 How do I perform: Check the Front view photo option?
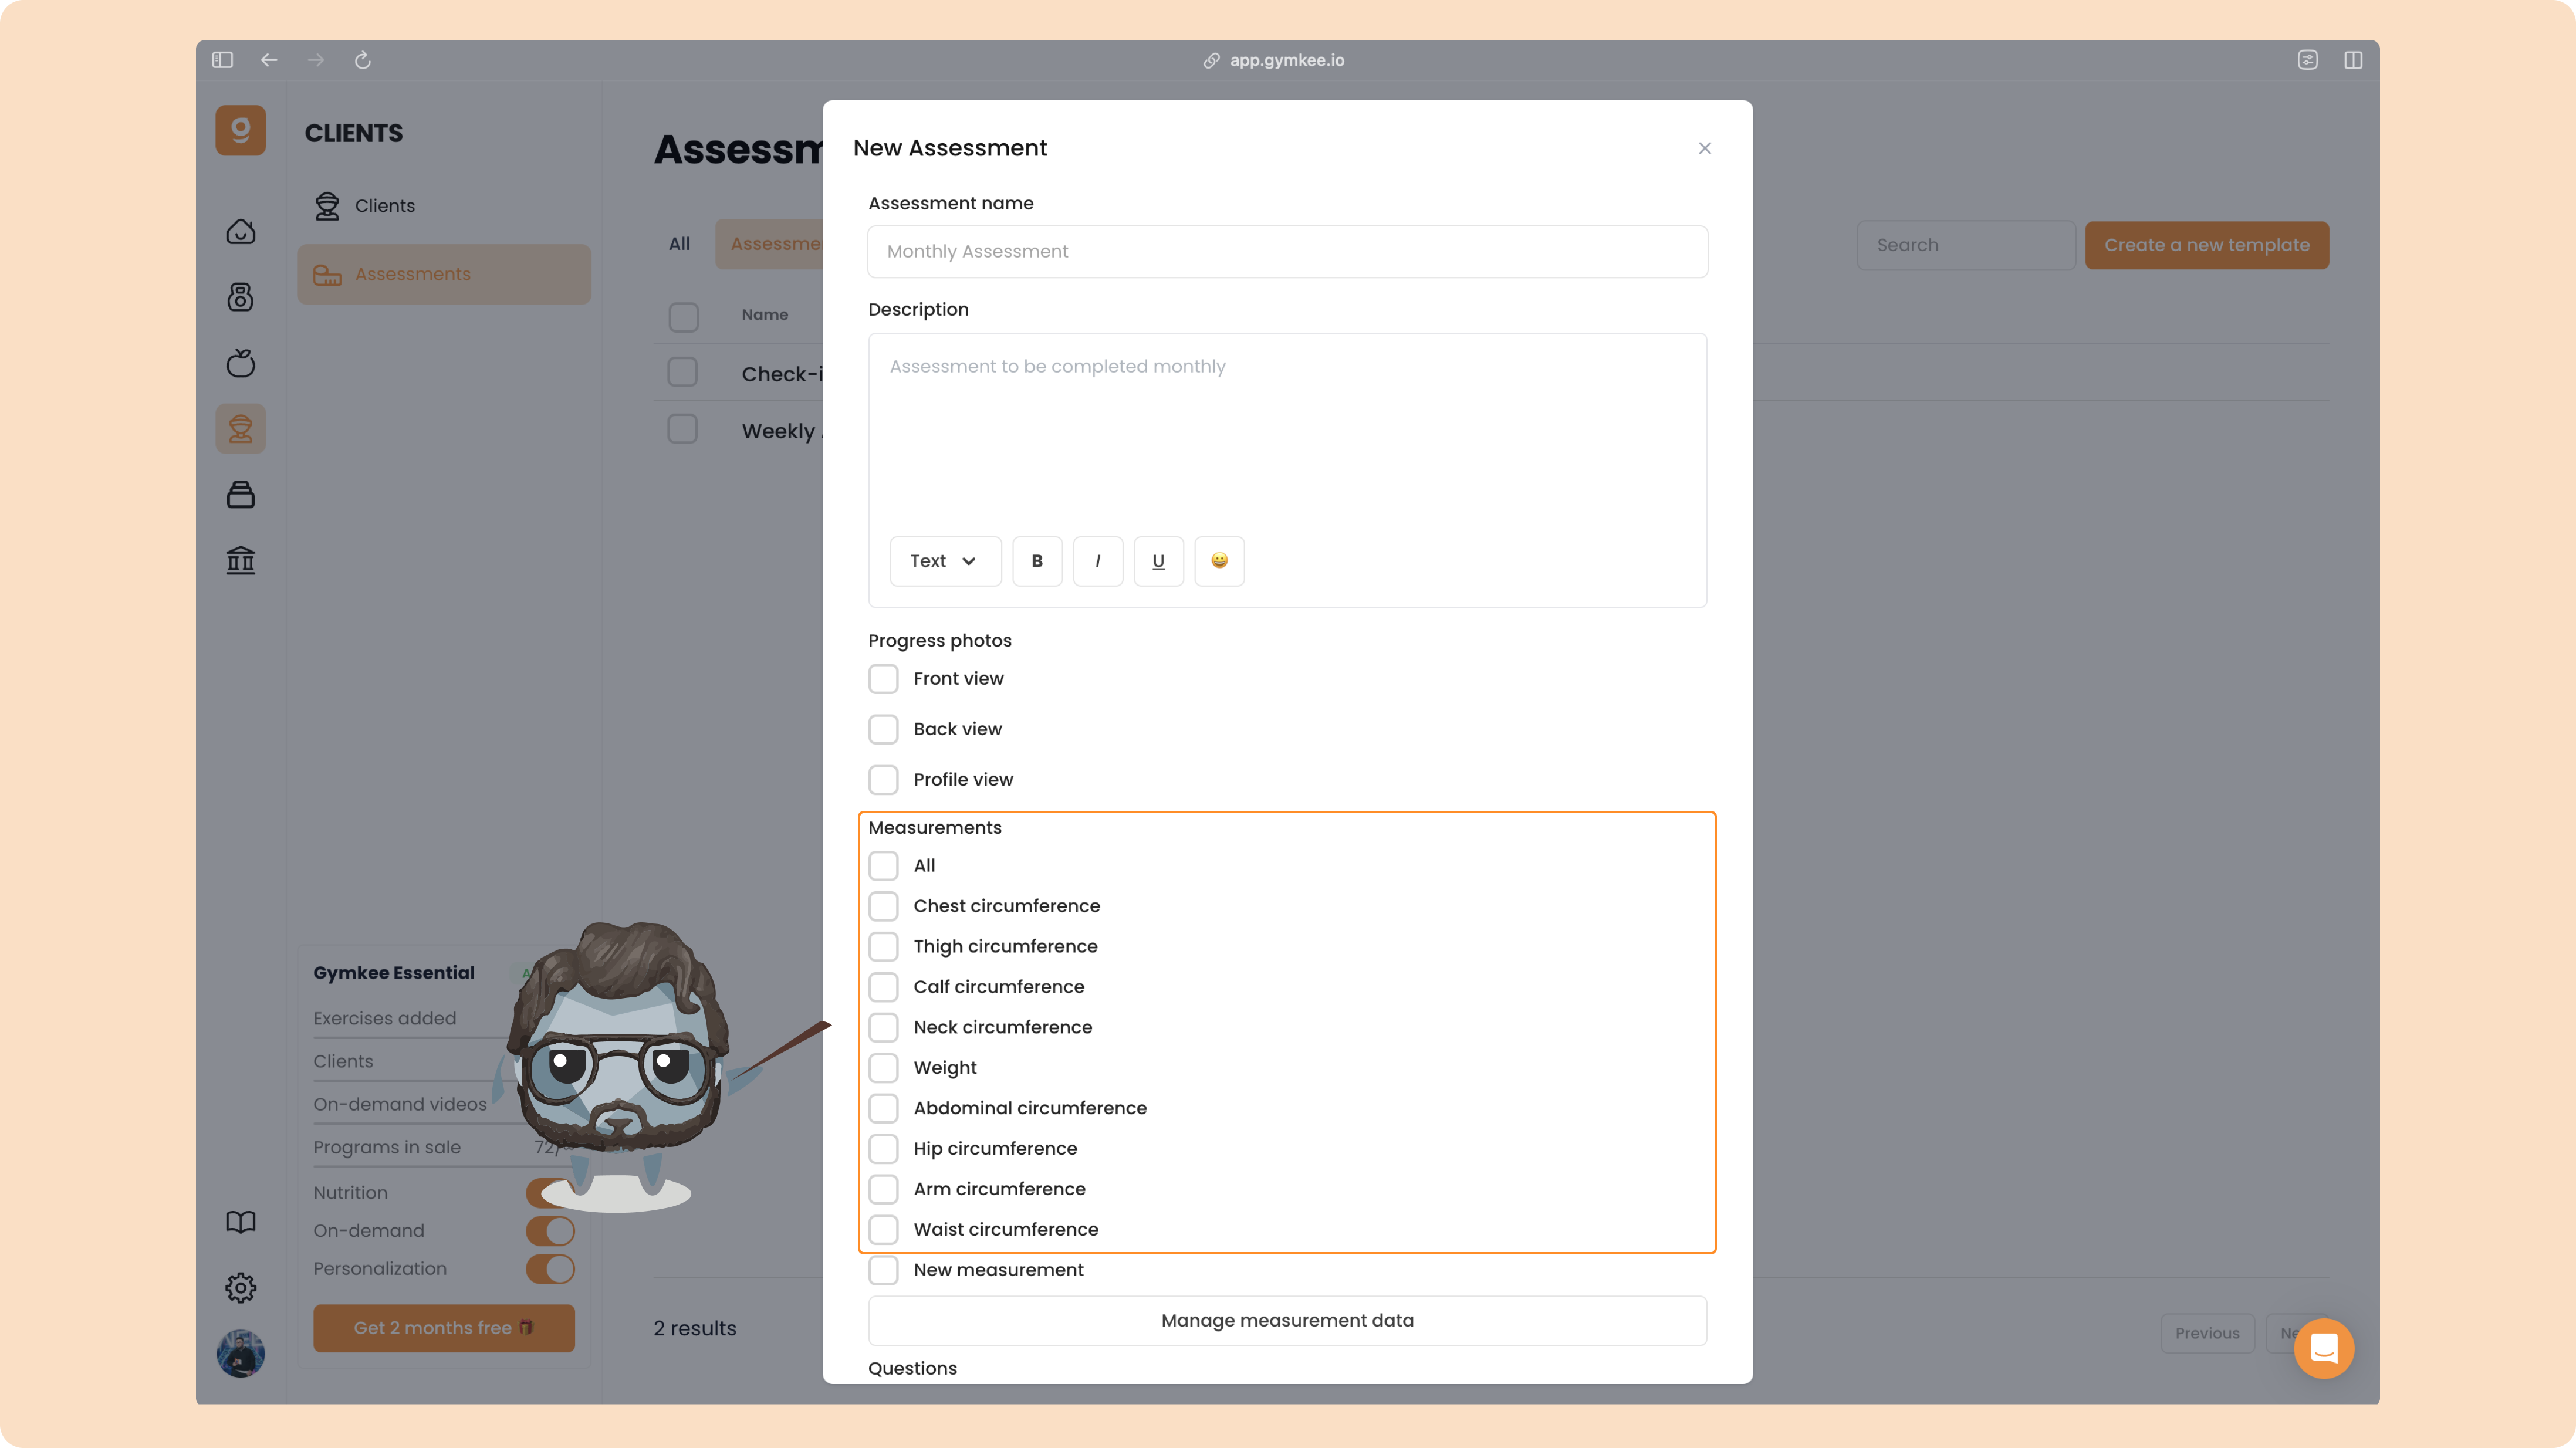pos(883,679)
